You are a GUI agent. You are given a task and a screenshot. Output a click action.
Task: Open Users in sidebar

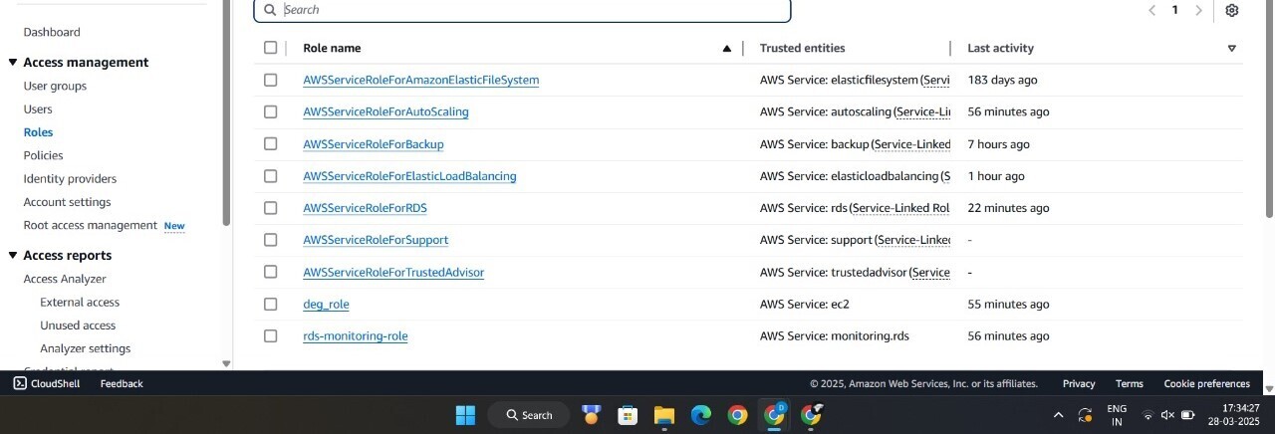[x=38, y=109]
